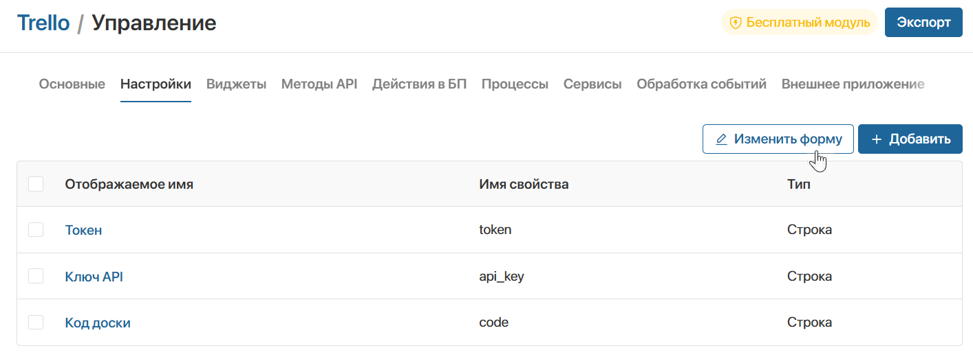Check the box for the Ключ API row
Image resolution: width=973 pixels, height=359 pixels.
tap(36, 277)
